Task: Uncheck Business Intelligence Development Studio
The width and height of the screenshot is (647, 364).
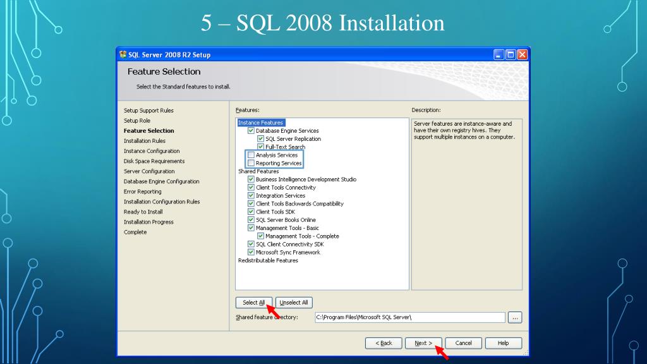Action: click(x=251, y=179)
